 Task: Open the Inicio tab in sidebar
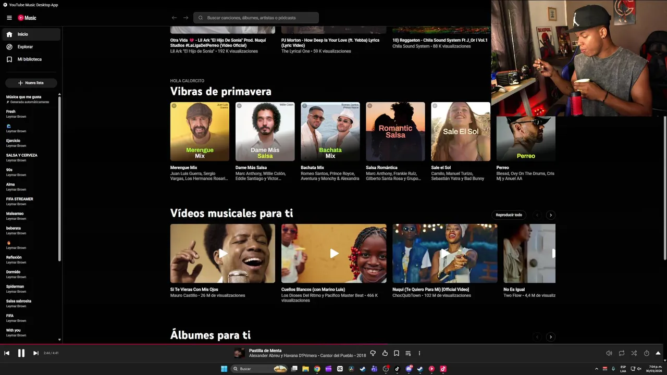point(31,34)
